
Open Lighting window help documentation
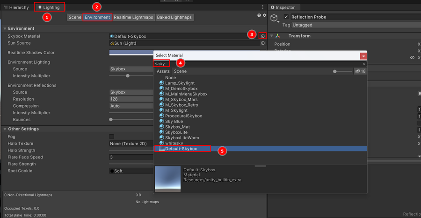pyautogui.click(x=259, y=15)
